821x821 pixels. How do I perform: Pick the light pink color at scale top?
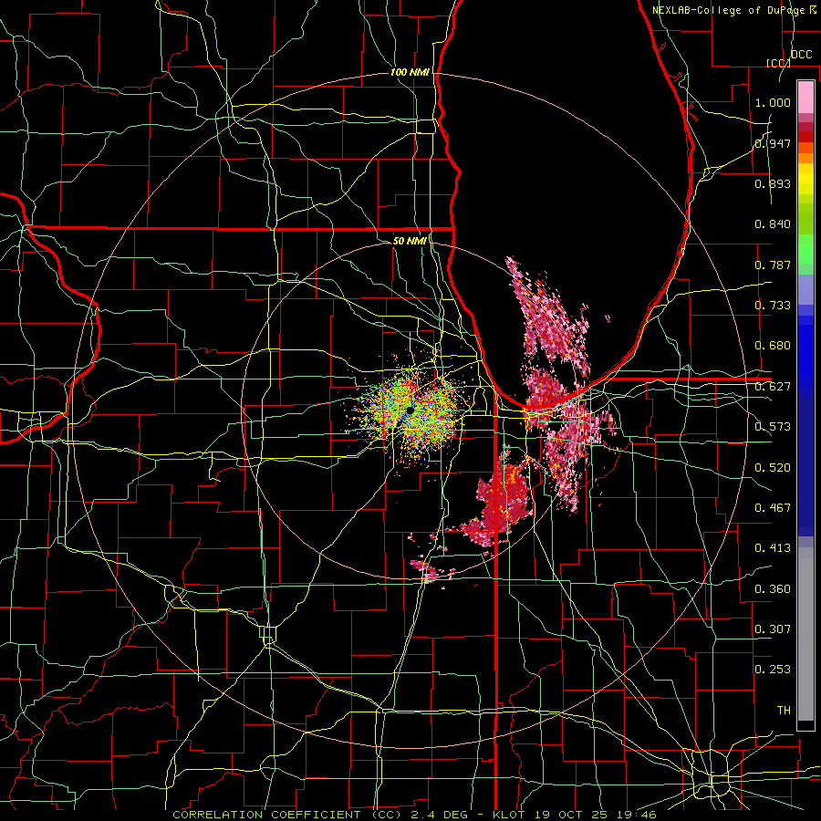(x=805, y=97)
